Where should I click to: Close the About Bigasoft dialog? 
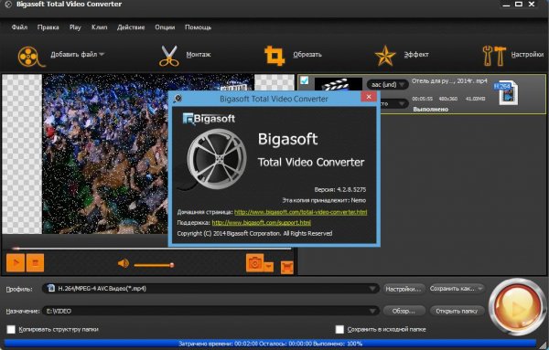369,97
